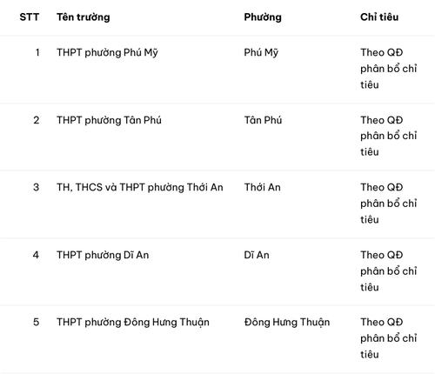This screenshot has width=435, height=374.
Task: Select THPT phường Đông Hưng Thuận school name
Action: pos(133,323)
